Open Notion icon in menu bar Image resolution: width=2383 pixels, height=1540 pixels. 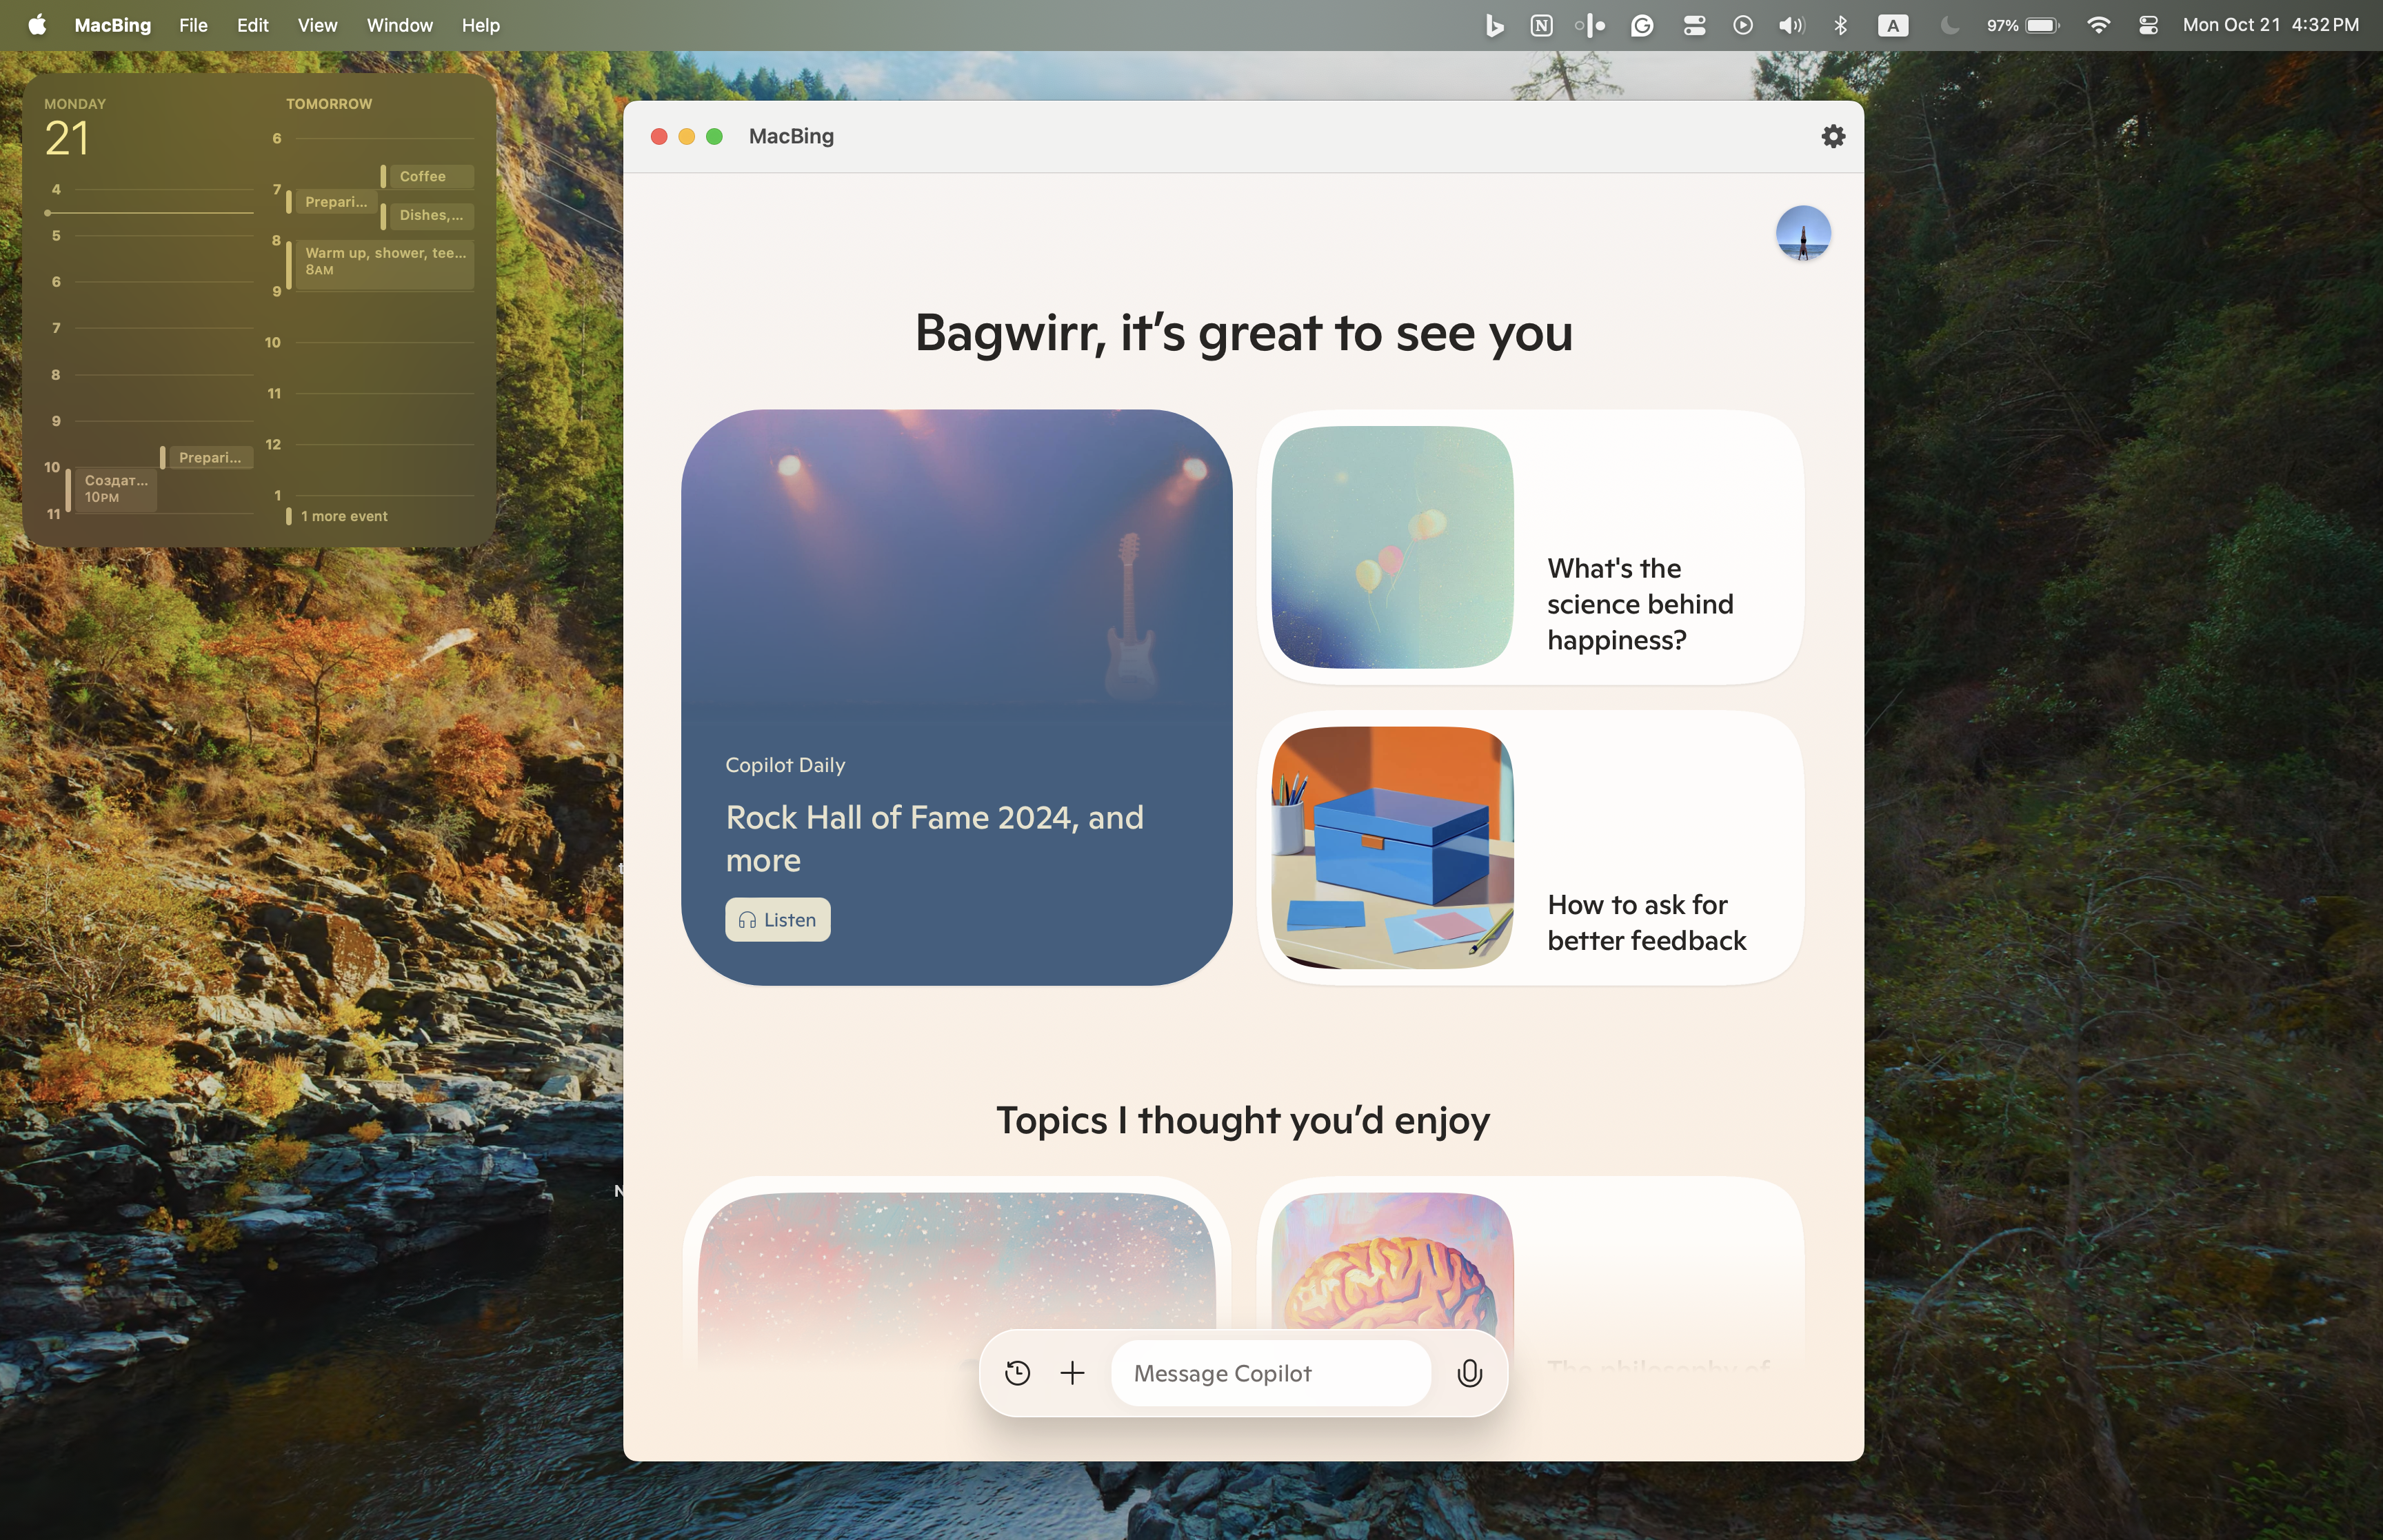click(x=1541, y=25)
